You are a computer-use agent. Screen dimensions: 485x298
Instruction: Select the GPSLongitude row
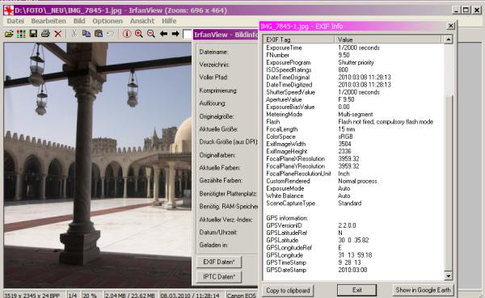point(353,255)
